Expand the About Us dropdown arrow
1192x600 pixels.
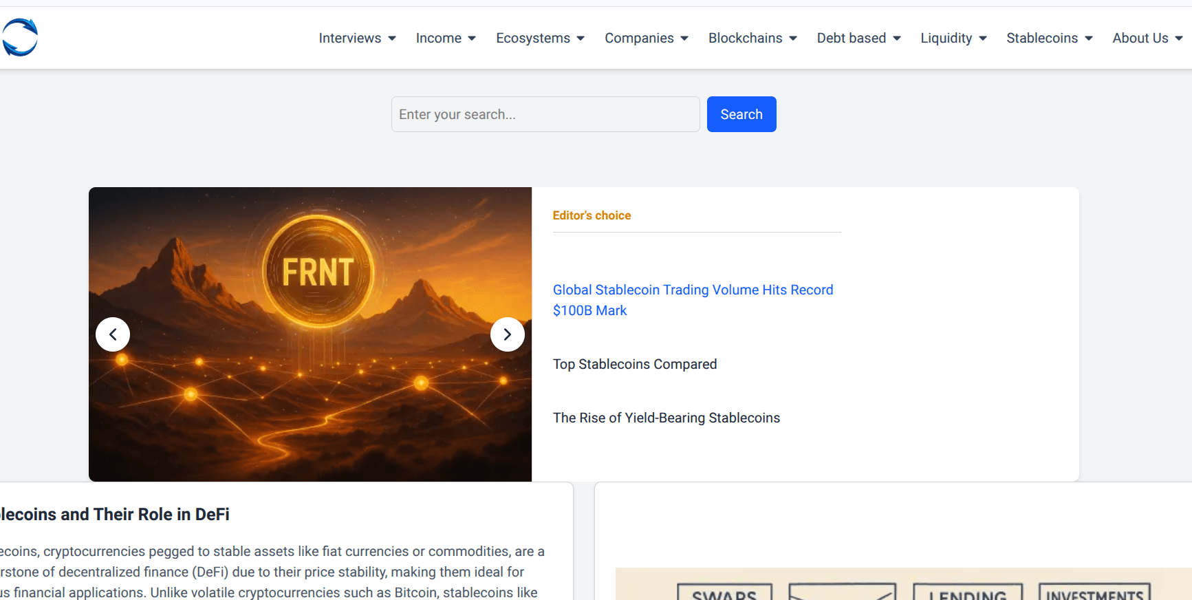(1179, 39)
